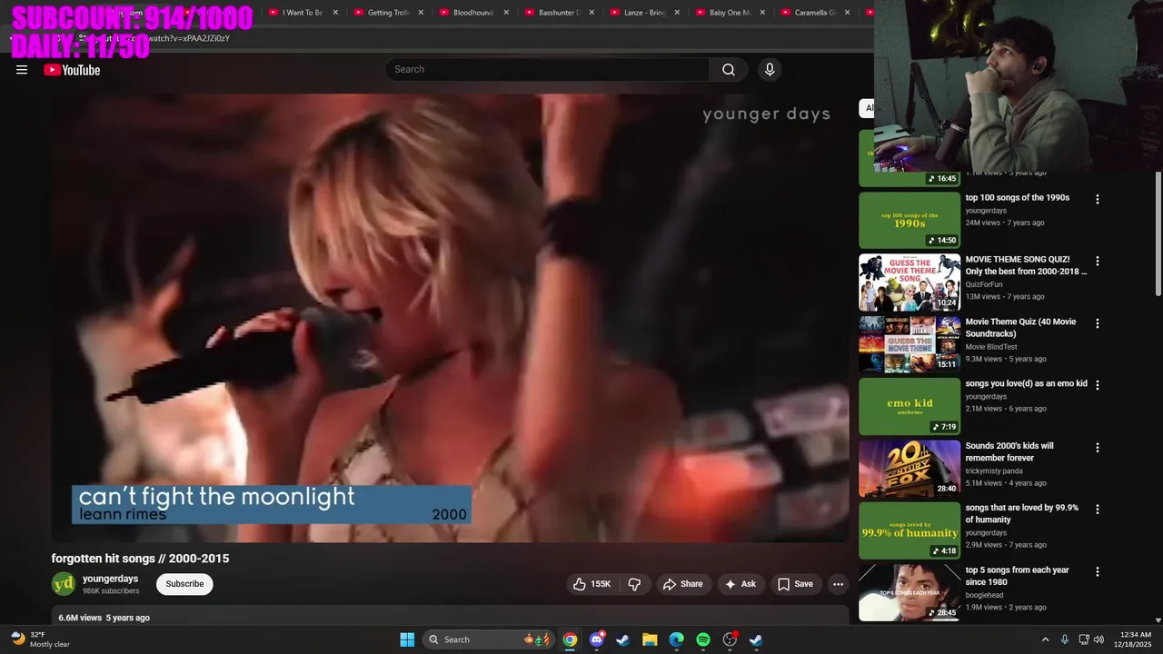Open the 20th Century Fox thumbnail video
The image size is (1163, 654).
pyautogui.click(x=910, y=469)
